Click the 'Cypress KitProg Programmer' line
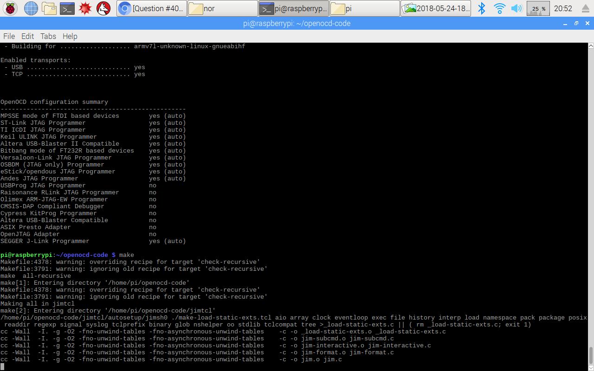 78,213
